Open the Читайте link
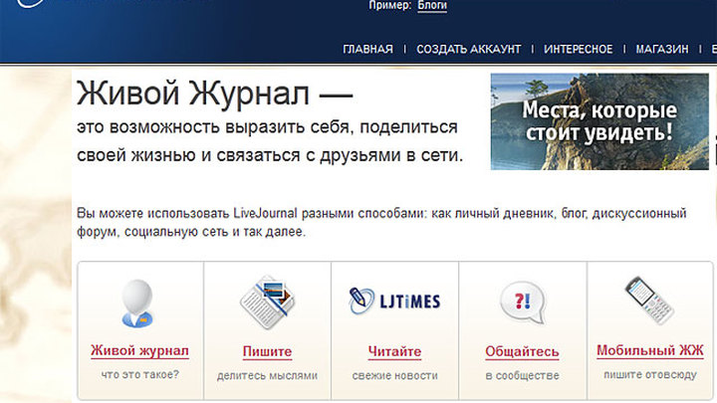717x403 pixels. (x=394, y=352)
